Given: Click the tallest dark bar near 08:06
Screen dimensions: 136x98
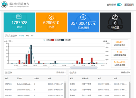Looking at the screenshot, I should pos(31,54).
